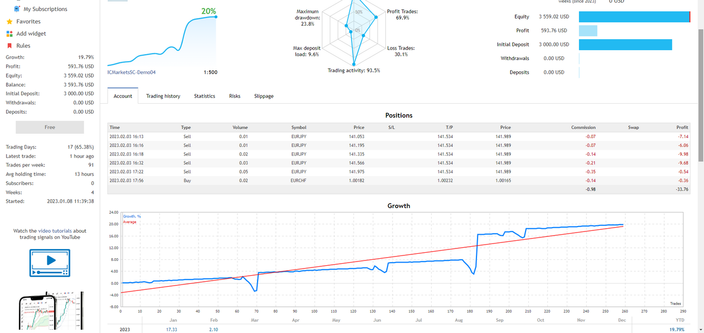This screenshot has width=704, height=333.
Task: Click the 20% growth mini chart
Action: [162, 41]
